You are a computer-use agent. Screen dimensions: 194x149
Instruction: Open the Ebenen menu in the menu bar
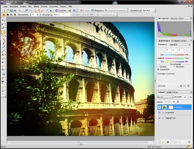pyautogui.click(x=44, y=7)
